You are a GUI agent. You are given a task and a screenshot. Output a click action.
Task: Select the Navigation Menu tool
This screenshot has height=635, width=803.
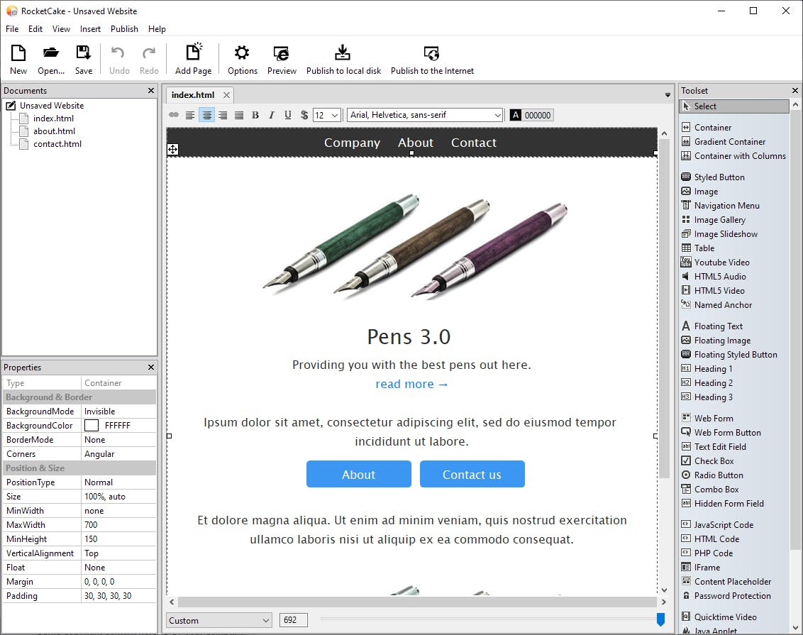coord(726,206)
